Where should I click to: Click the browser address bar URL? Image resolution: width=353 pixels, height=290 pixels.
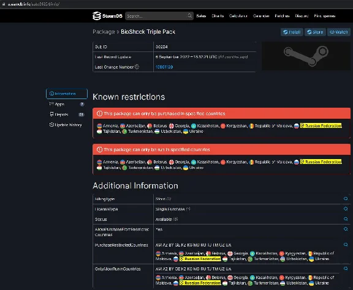tap(34, 4)
